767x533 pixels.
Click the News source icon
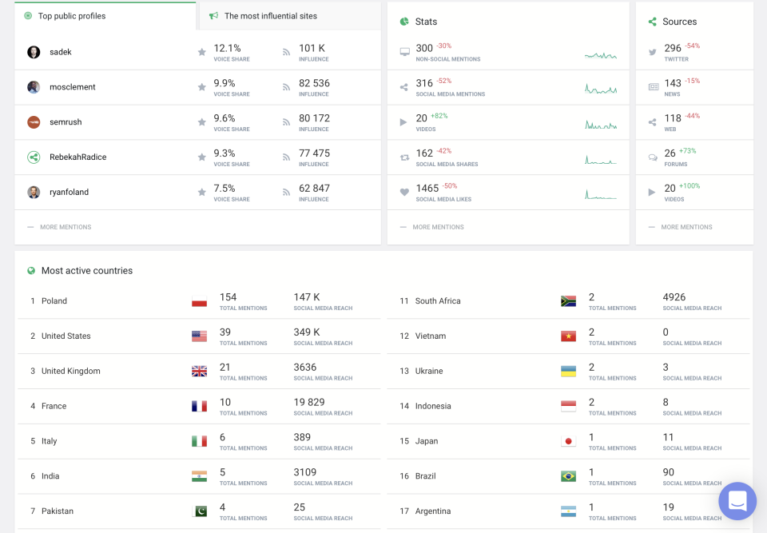[x=653, y=87]
